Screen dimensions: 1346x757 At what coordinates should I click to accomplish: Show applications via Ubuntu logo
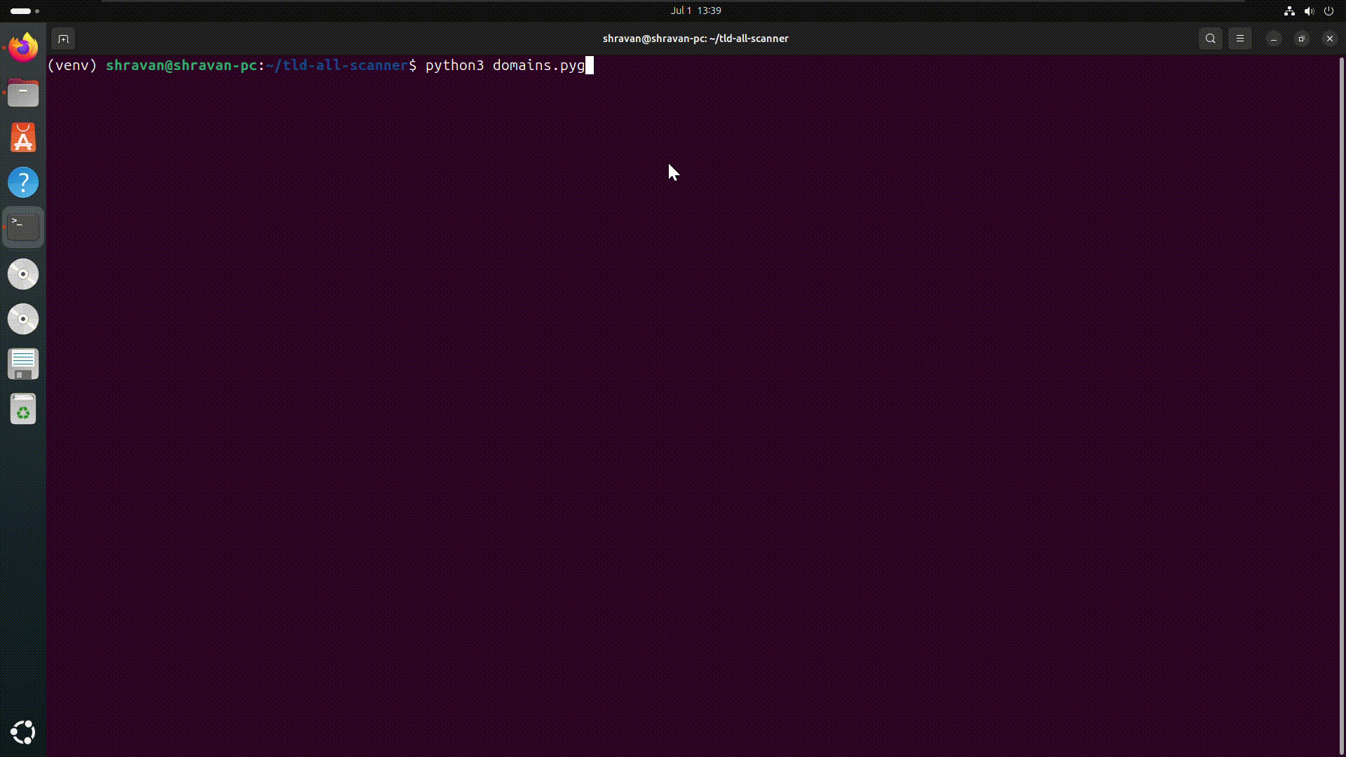[x=23, y=732]
